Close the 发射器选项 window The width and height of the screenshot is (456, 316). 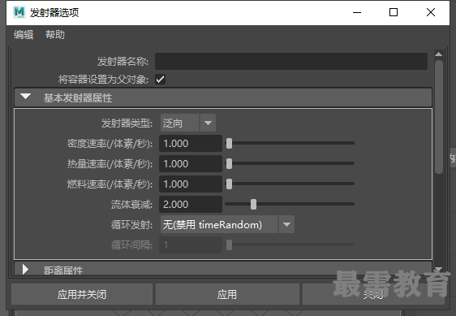click(x=431, y=12)
